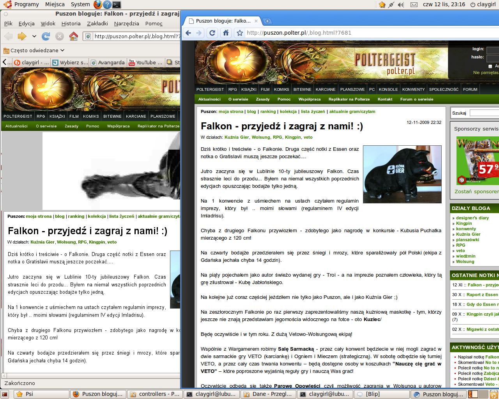Click the Chrome forward arrow
The height and width of the screenshot is (399, 499).
(199, 33)
